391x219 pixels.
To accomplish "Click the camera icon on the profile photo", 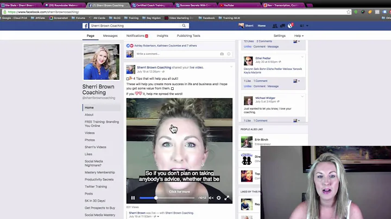I will [x=115, y=75].
